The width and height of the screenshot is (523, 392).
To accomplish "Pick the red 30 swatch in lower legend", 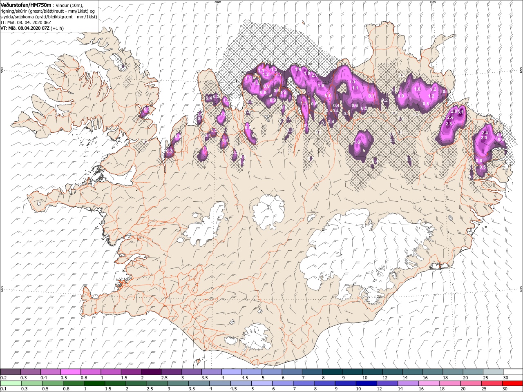I will coord(512,383).
